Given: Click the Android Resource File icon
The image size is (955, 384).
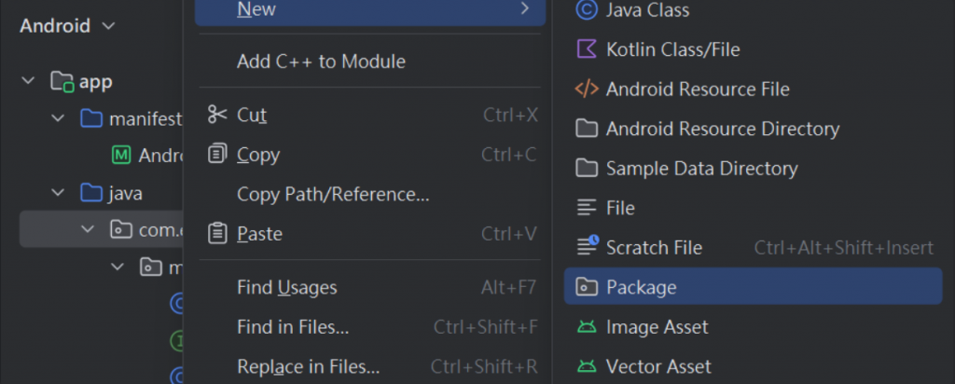Looking at the screenshot, I should tap(587, 89).
